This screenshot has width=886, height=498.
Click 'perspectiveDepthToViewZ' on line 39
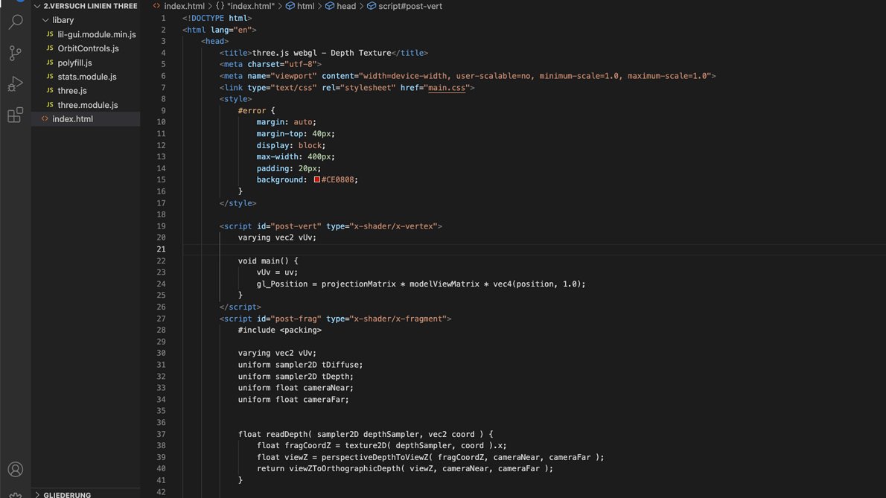tap(375, 457)
